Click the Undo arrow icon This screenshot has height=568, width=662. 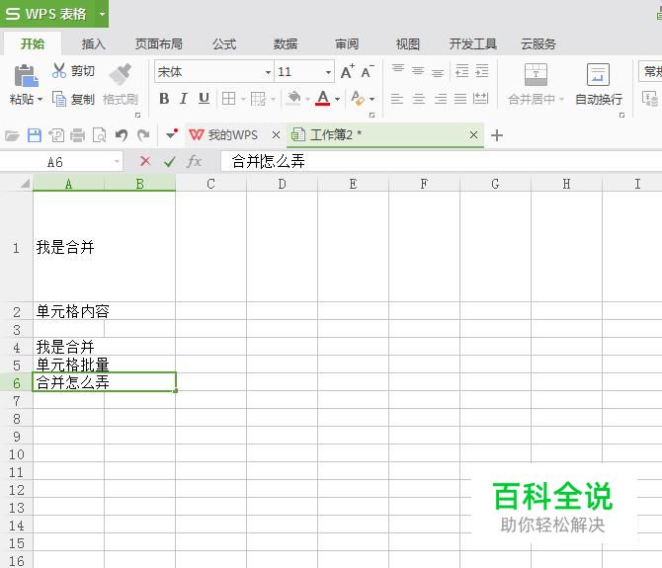122,135
